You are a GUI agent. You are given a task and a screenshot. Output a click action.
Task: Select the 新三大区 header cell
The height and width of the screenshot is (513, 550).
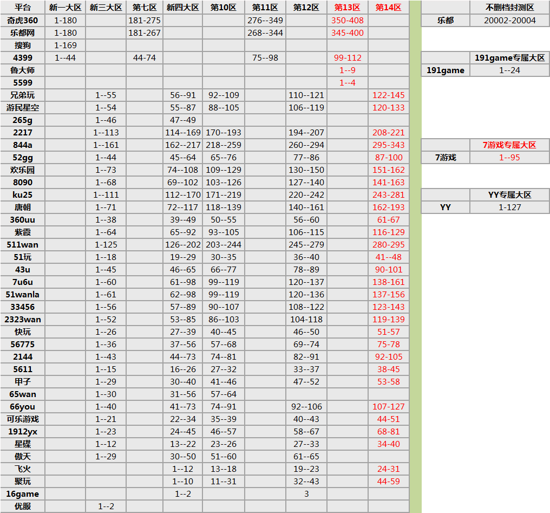coord(106,8)
